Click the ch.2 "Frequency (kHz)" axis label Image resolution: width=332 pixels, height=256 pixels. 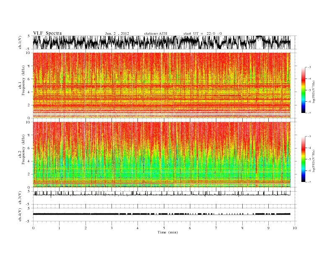pos(23,149)
